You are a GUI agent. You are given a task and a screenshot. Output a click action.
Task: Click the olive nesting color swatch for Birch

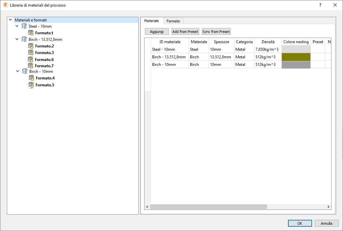296,57
